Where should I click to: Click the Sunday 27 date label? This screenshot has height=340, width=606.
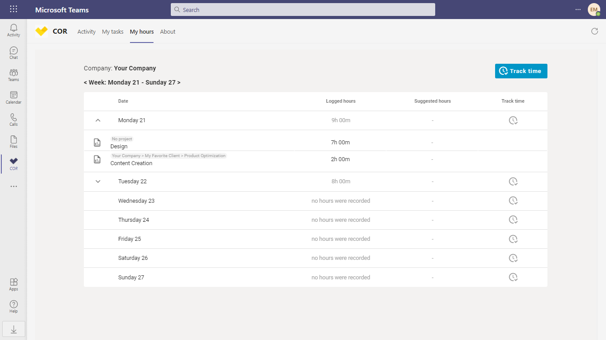(x=131, y=278)
